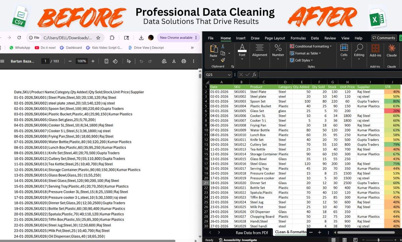The width and height of the screenshot is (402, 242).
Task: Click the PDF viewer horizontal scrollbar
Action: (87, 240)
